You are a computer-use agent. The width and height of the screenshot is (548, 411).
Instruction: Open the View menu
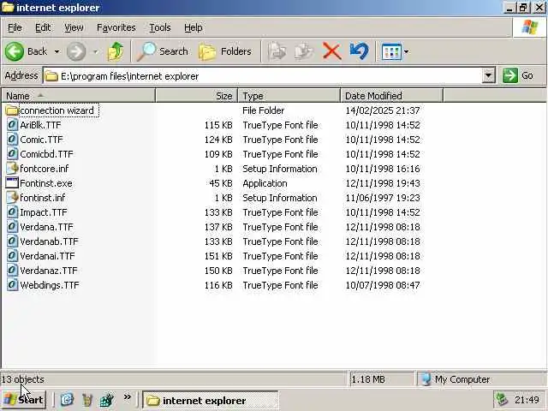74,27
